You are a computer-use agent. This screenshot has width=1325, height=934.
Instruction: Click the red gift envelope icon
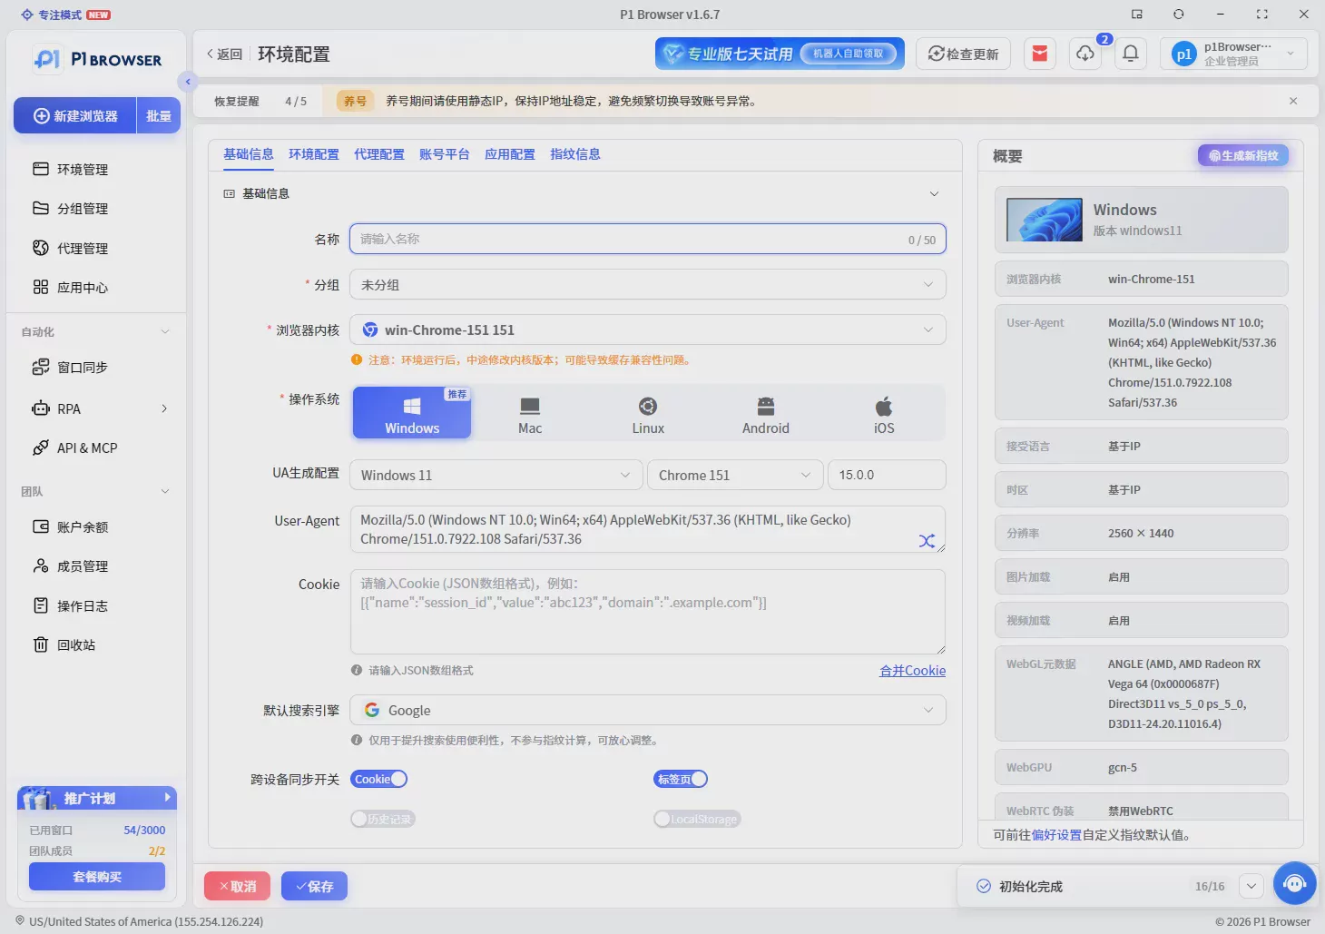(x=1040, y=54)
